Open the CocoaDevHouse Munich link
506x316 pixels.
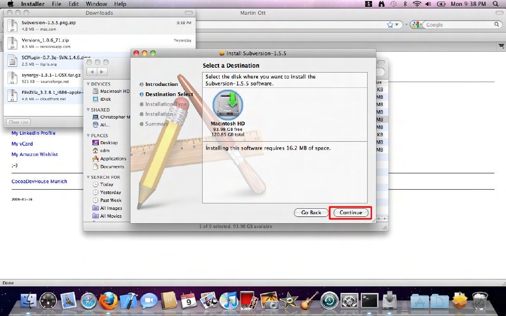pyautogui.click(x=39, y=182)
